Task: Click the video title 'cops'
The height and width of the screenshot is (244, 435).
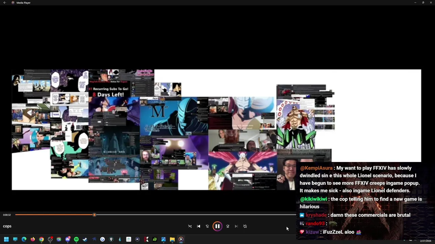Action: point(7,226)
